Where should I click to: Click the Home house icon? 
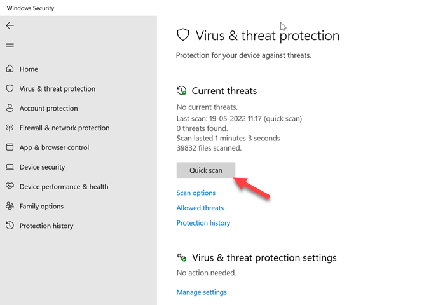(x=10, y=69)
